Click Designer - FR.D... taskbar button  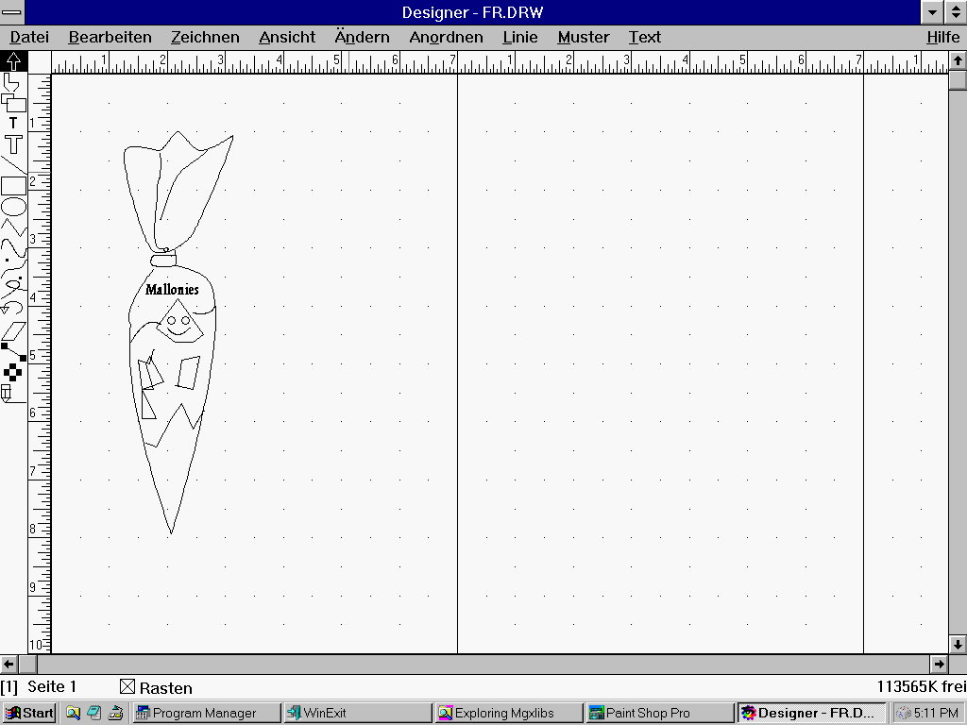pyautogui.click(x=811, y=714)
